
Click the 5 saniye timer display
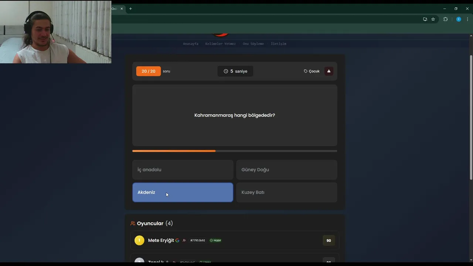click(235, 71)
